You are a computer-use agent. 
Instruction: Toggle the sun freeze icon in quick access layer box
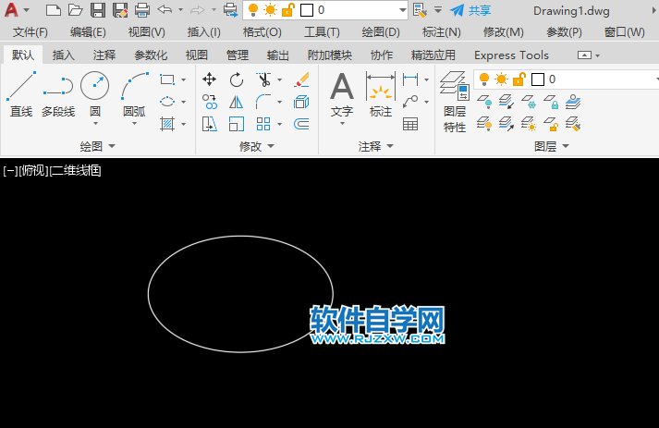click(x=270, y=10)
